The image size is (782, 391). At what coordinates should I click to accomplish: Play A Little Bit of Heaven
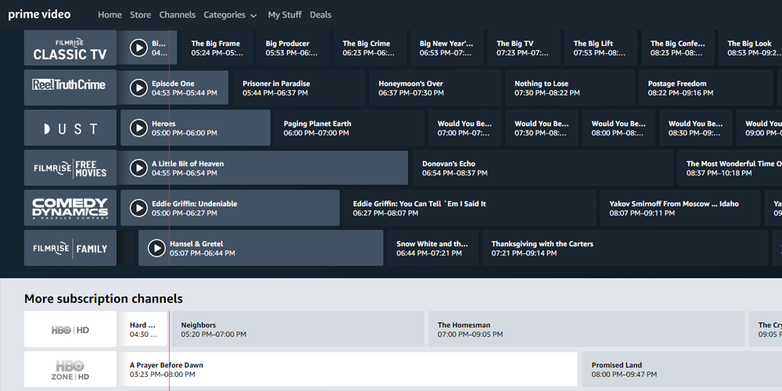coord(138,168)
